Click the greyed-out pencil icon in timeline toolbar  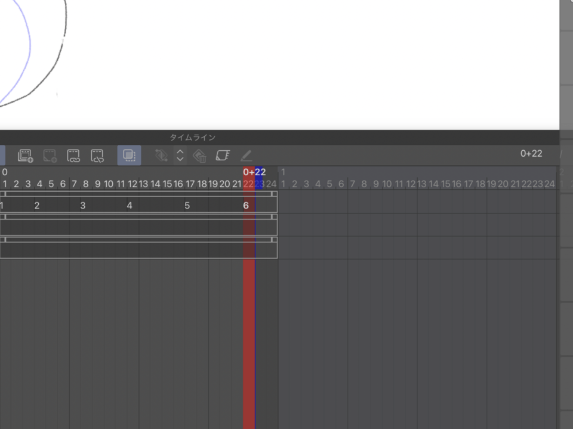[247, 156]
